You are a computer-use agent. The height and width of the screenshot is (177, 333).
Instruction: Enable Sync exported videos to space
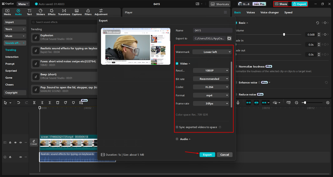(x=177, y=127)
